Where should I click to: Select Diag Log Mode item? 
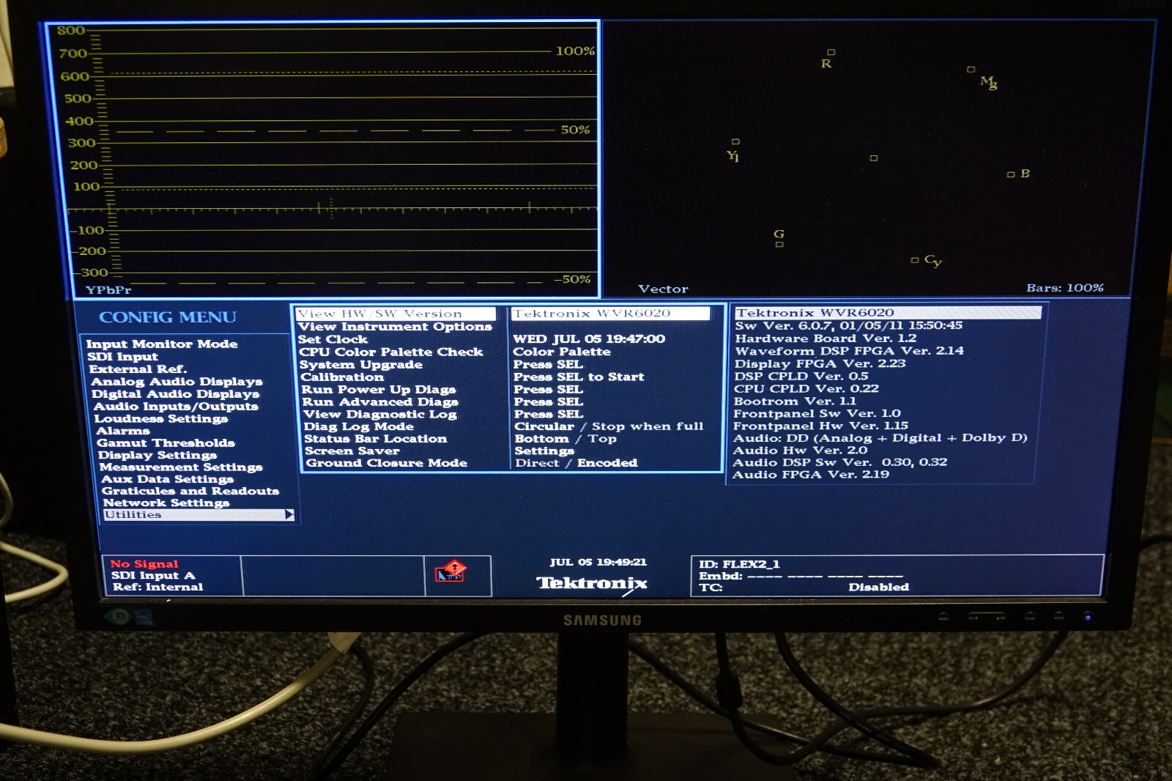coord(359,426)
